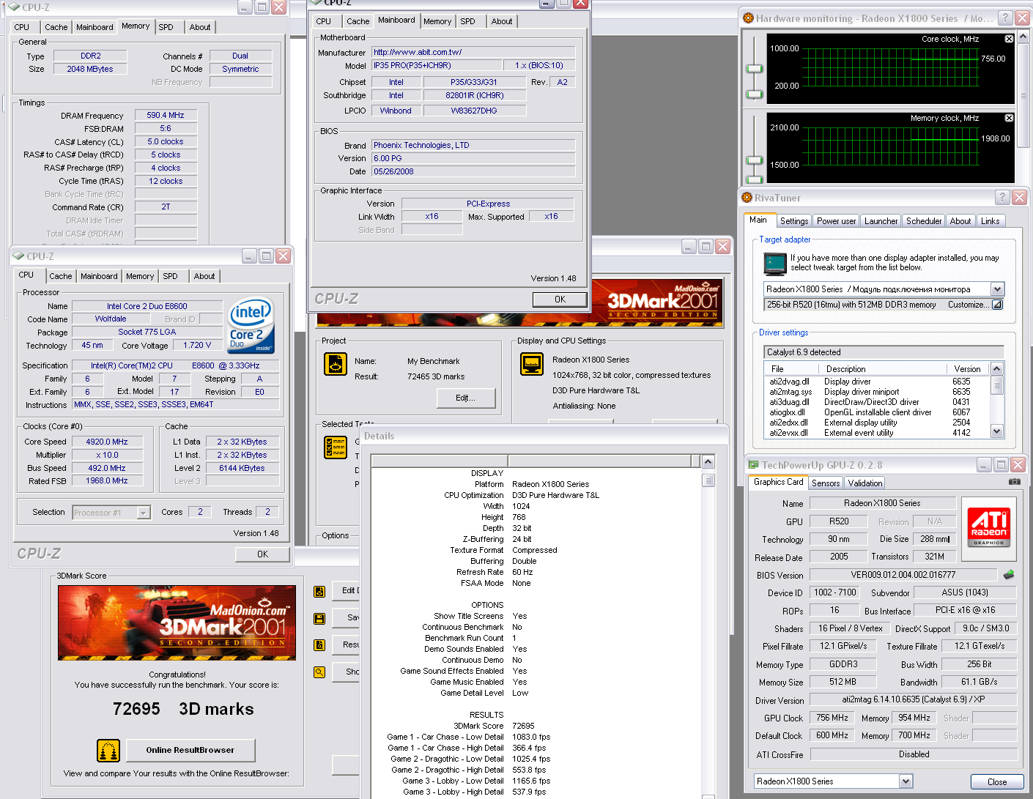Screen dimensions: 1033x799
Task: Click the Display and CPU Settings monitor icon
Action: [x=532, y=364]
